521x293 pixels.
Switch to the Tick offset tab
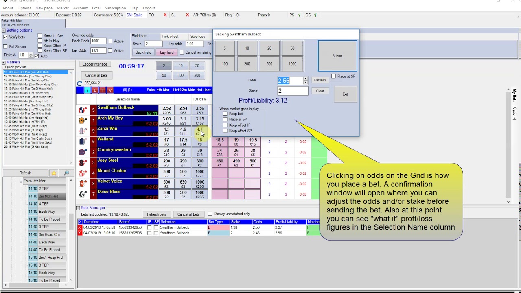point(170,37)
